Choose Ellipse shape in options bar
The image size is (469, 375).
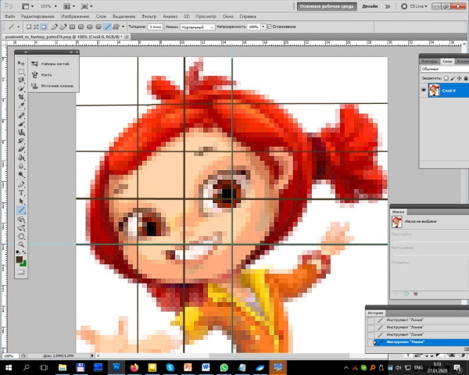pos(89,27)
